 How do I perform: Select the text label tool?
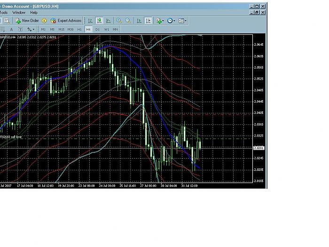tap(20, 29)
